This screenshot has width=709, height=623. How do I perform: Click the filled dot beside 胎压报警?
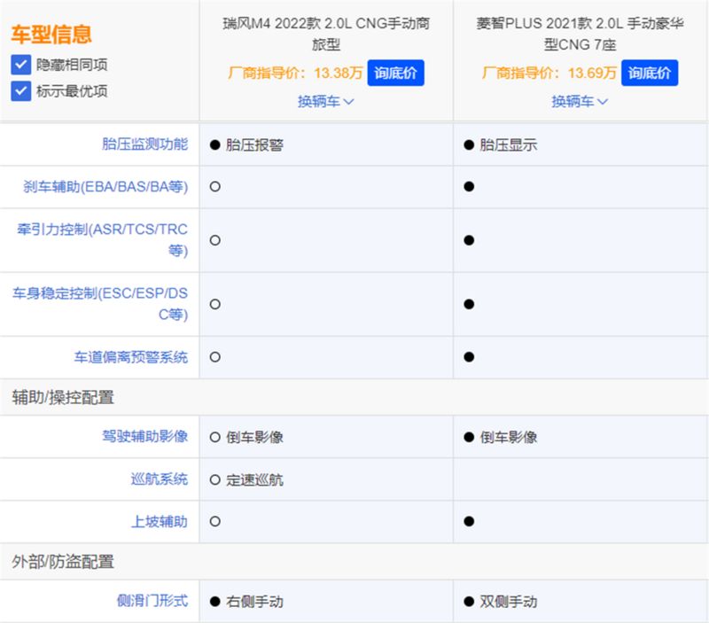pos(215,145)
